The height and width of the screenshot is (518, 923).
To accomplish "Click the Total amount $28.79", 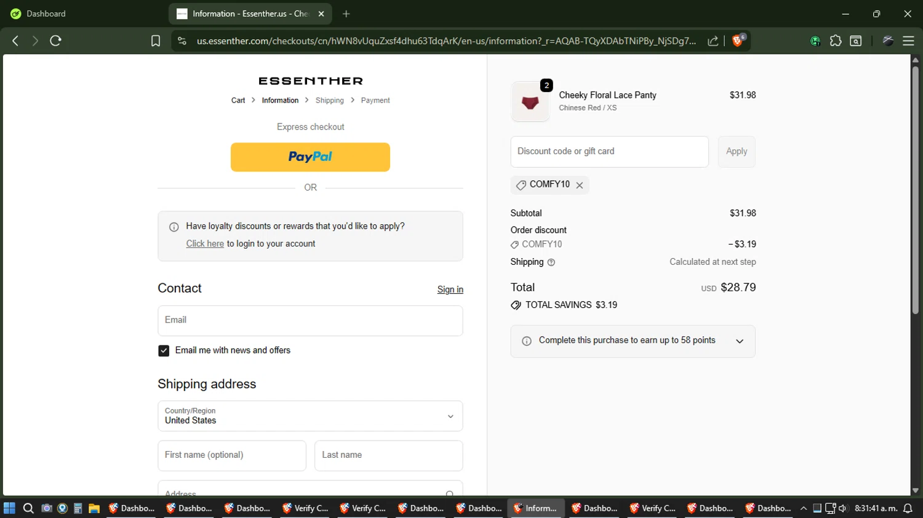I will pos(738,288).
